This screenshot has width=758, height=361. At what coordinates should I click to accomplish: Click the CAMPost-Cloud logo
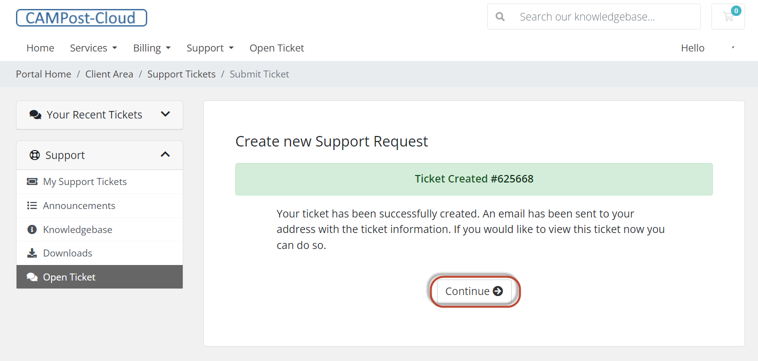[x=82, y=17]
